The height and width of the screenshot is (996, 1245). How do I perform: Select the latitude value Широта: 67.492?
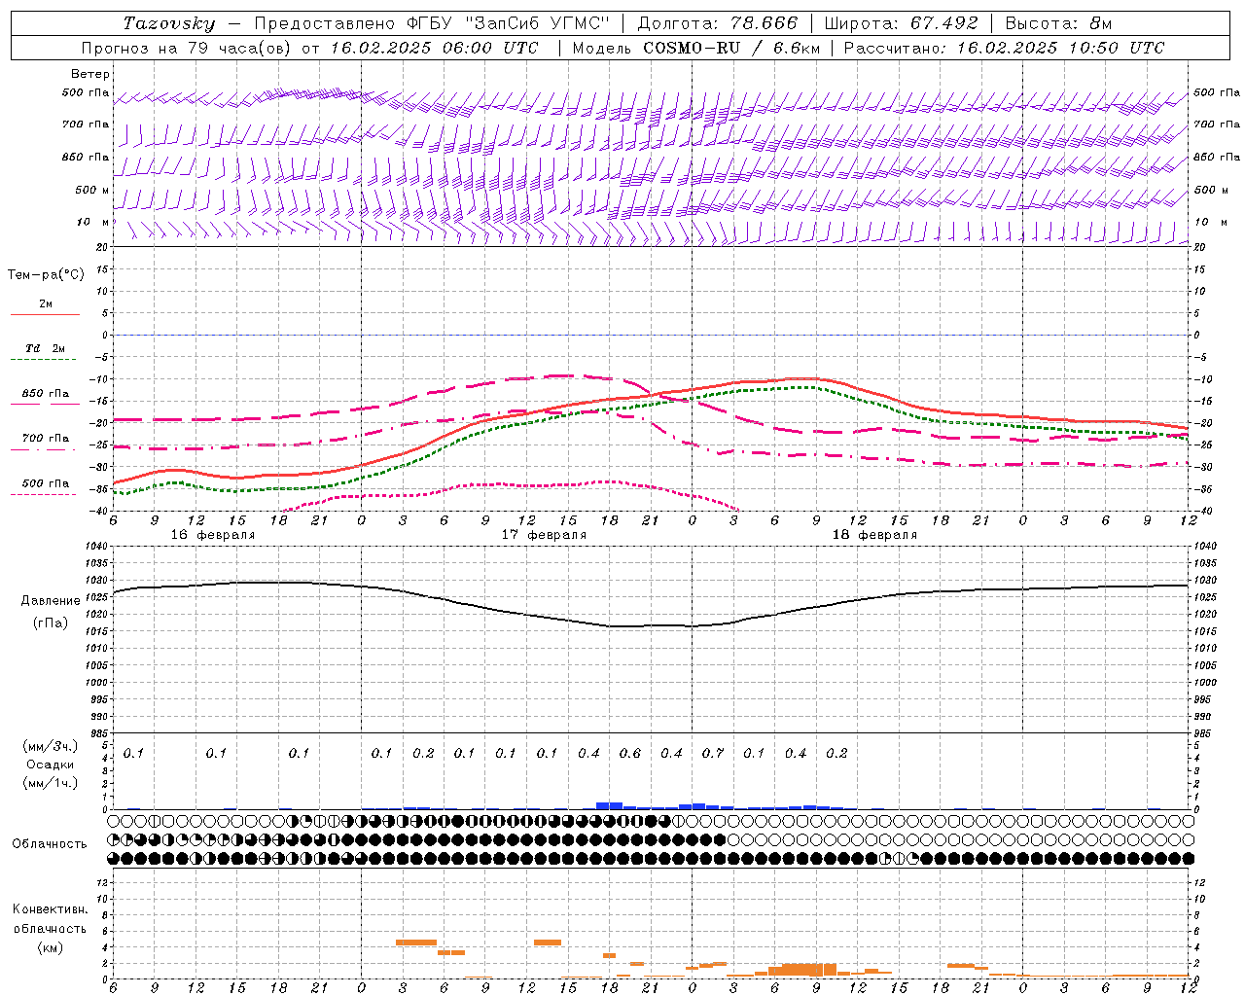[x=901, y=23]
